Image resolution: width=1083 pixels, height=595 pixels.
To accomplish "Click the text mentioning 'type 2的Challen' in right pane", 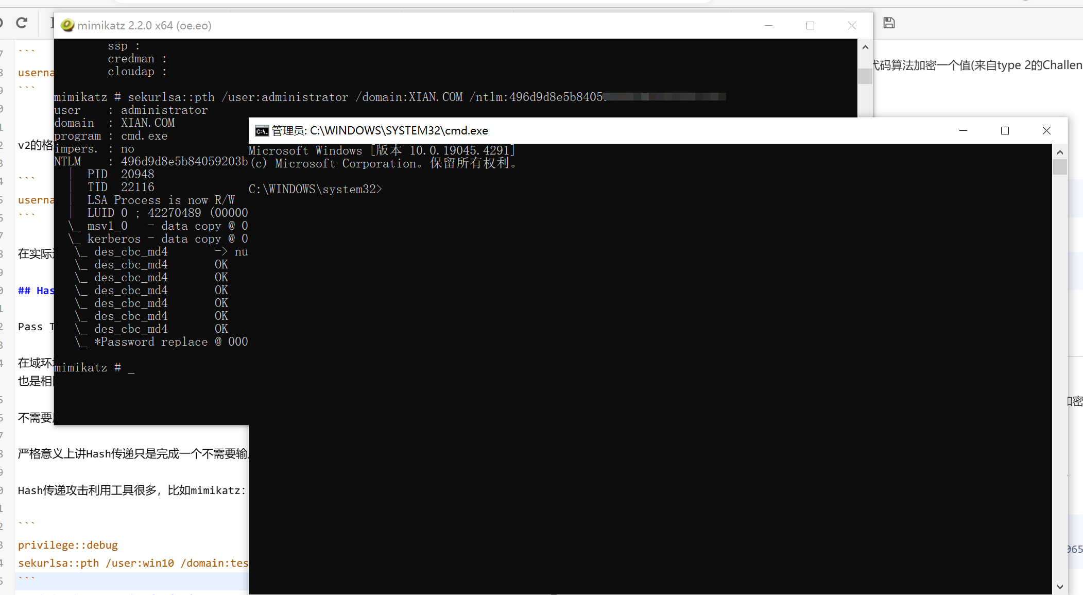I will 977,65.
